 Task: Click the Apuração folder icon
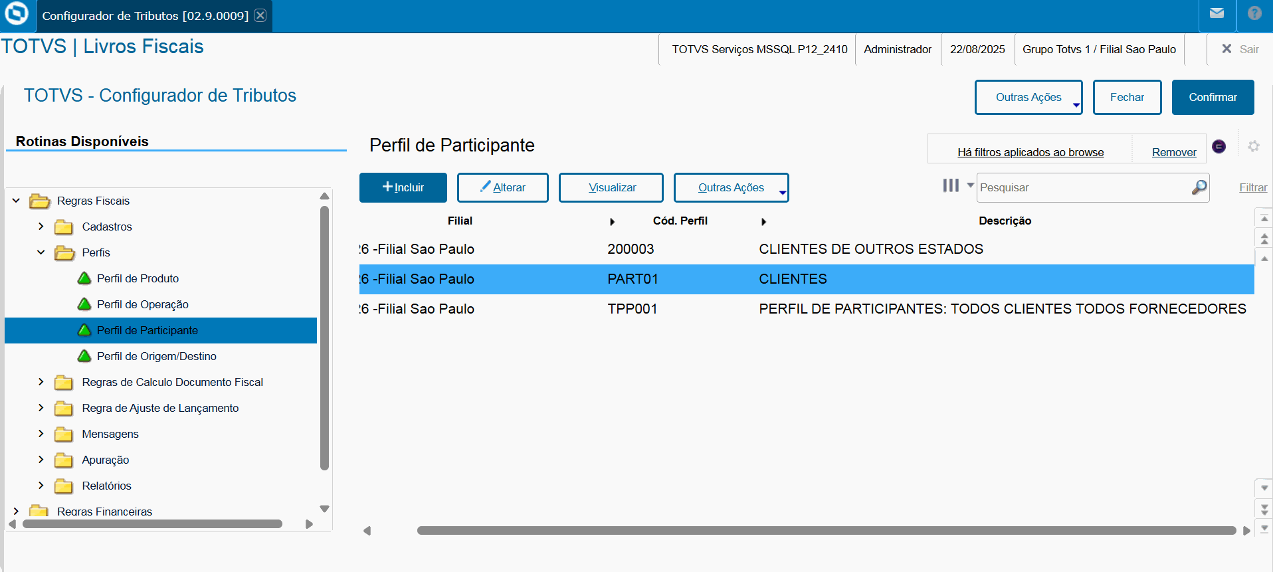(64, 460)
